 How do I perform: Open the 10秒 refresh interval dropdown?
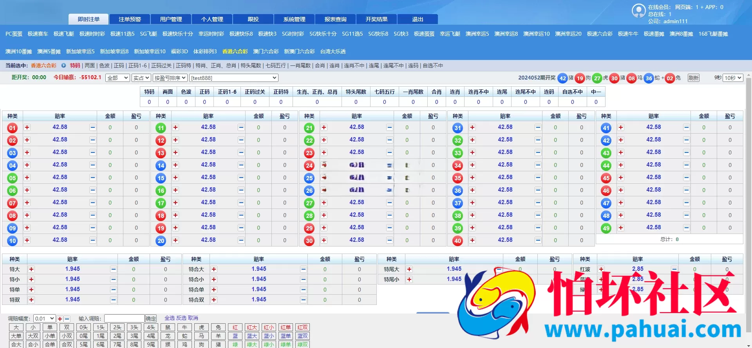tap(733, 78)
